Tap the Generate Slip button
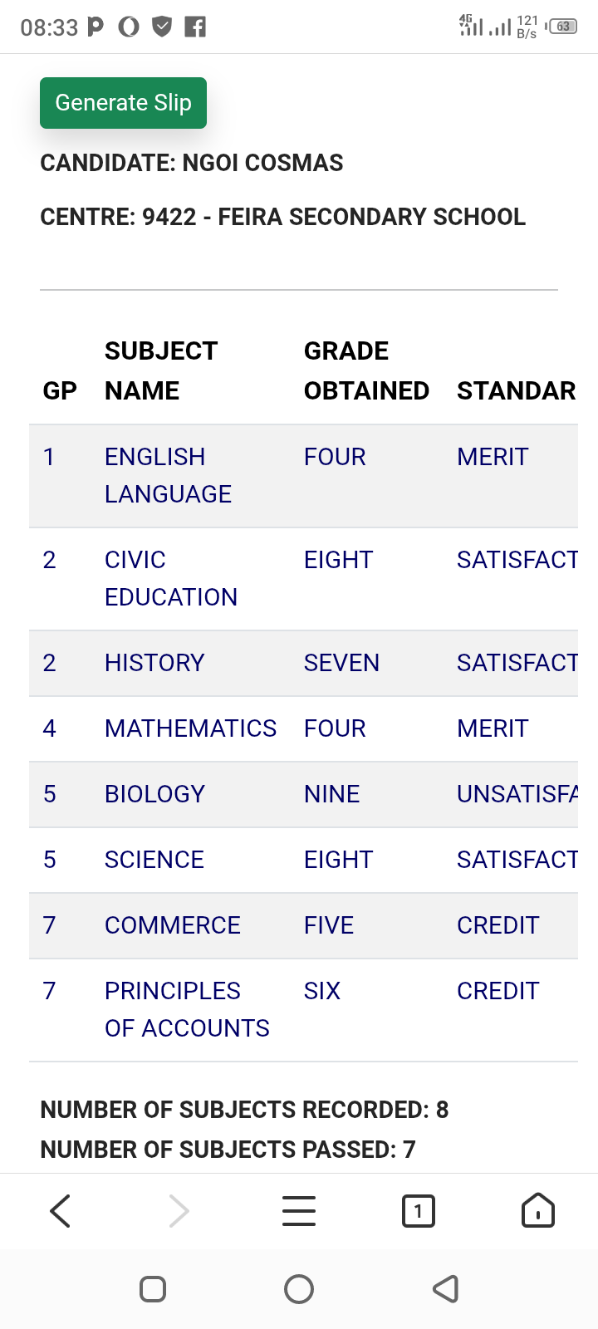Viewport: 598px width, 1329px height. [123, 103]
